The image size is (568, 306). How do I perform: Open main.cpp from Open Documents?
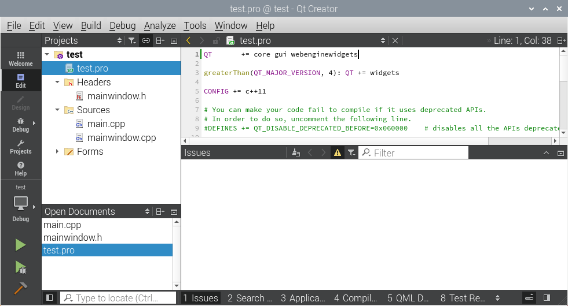(107, 225)
